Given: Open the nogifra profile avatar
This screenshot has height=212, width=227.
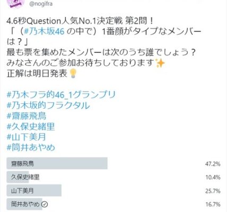Looking at the screenshot, I should (15, 4).
